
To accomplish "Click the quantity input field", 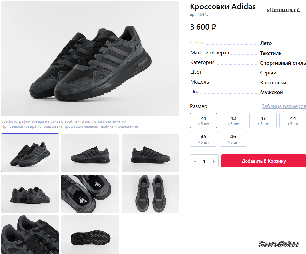I will click(x=204, y=161).
